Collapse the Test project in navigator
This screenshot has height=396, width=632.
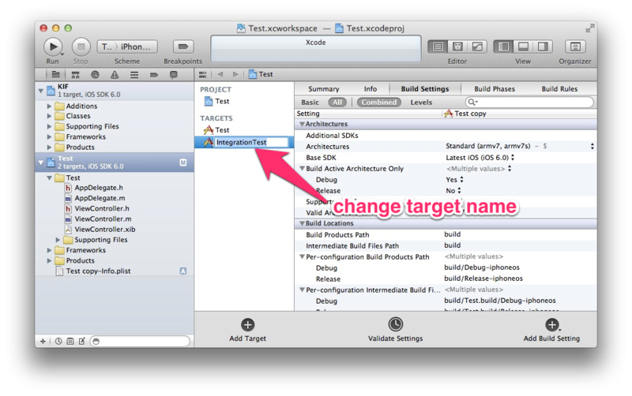(41, 163)
